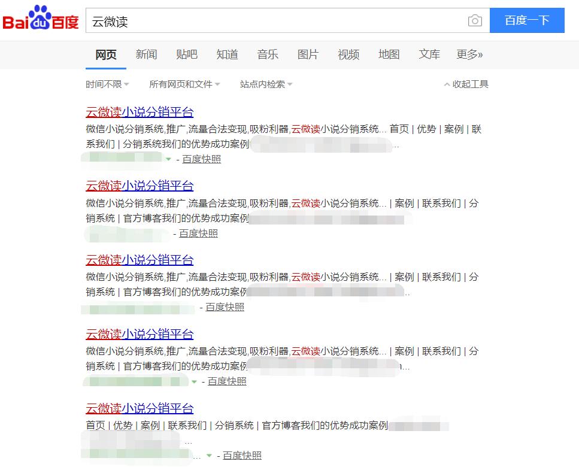
Task: Open 百度快照 of the fourth result
Action: pos(227,381)
